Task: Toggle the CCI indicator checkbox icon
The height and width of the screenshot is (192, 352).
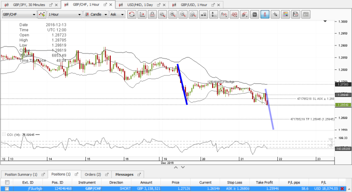Action: pyautogui.click(x=4, y=134)
